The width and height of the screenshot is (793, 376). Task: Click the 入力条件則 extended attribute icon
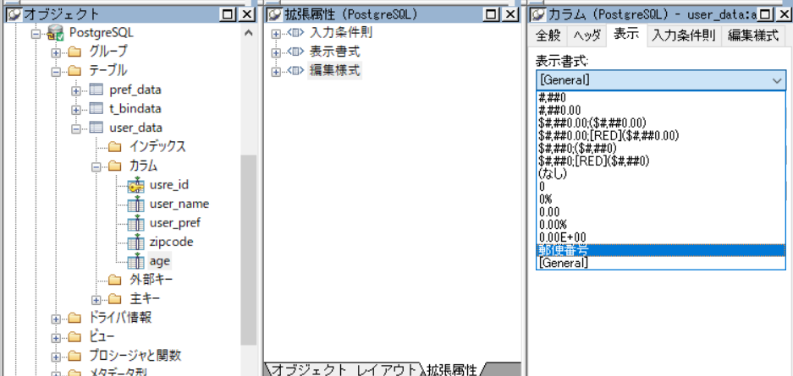(x=295, y=33)
